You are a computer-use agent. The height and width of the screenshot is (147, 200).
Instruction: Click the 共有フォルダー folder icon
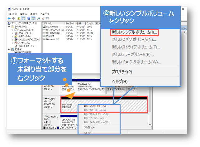16,36
